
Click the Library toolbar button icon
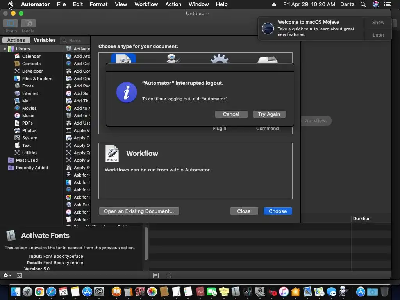click(x=11, y=23)
